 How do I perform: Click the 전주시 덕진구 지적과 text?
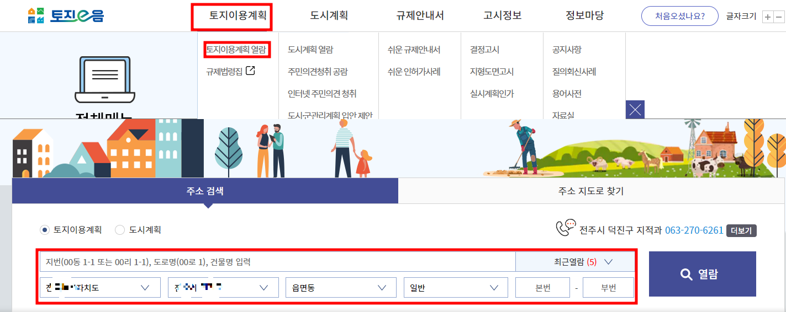[x=620, y=230]
